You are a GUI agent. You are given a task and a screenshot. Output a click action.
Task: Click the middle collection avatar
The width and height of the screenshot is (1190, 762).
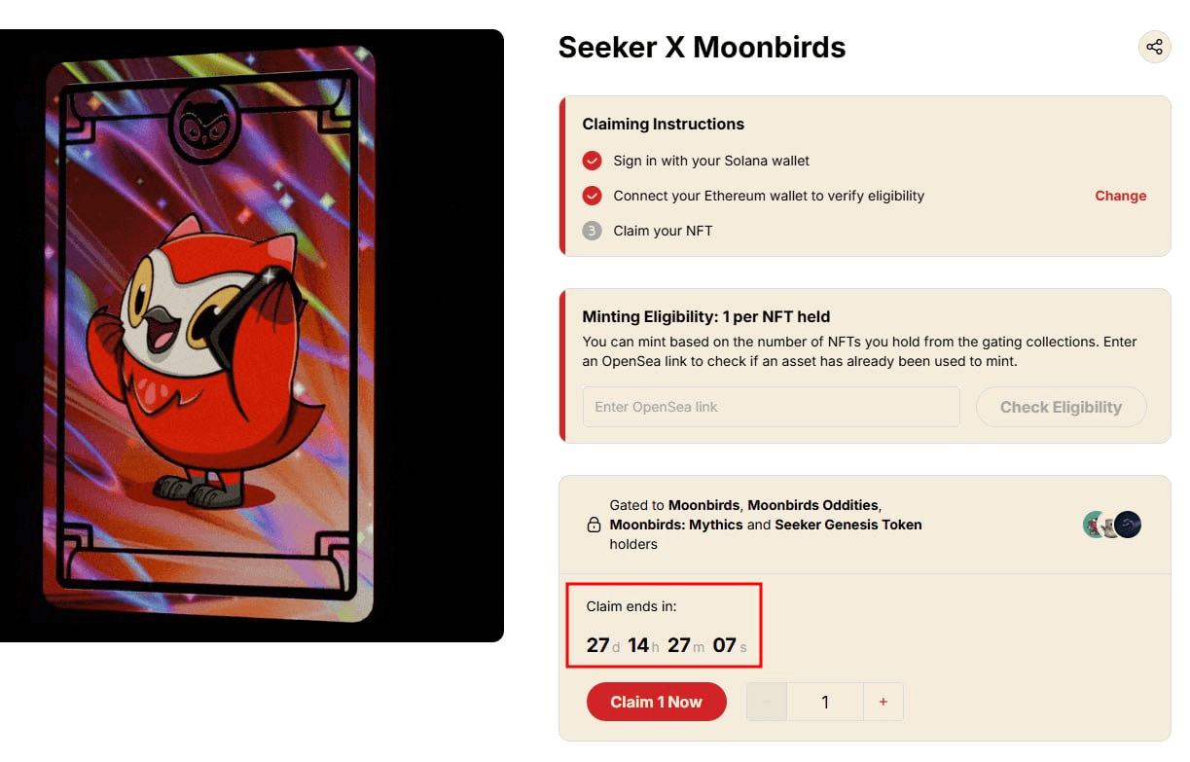1110,525
